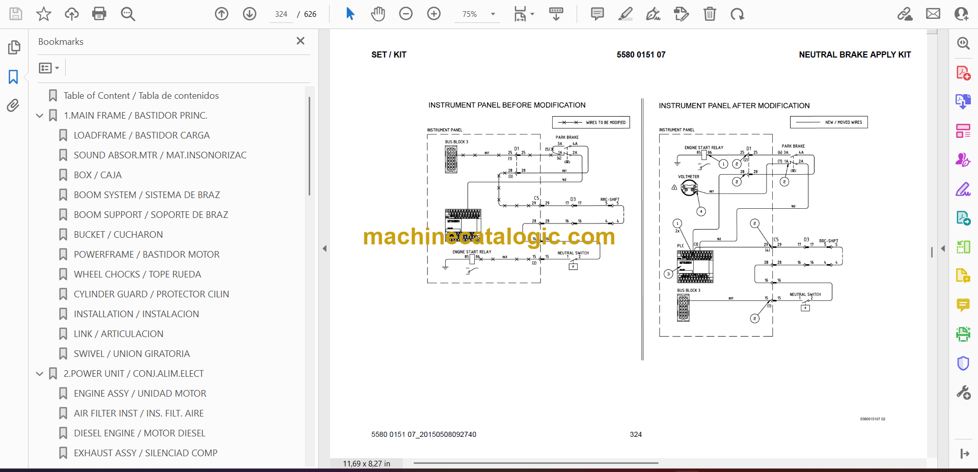Collapse the left navigation pane arrow
The height and width of the screenshot is (472, 978).
(324, 248)
